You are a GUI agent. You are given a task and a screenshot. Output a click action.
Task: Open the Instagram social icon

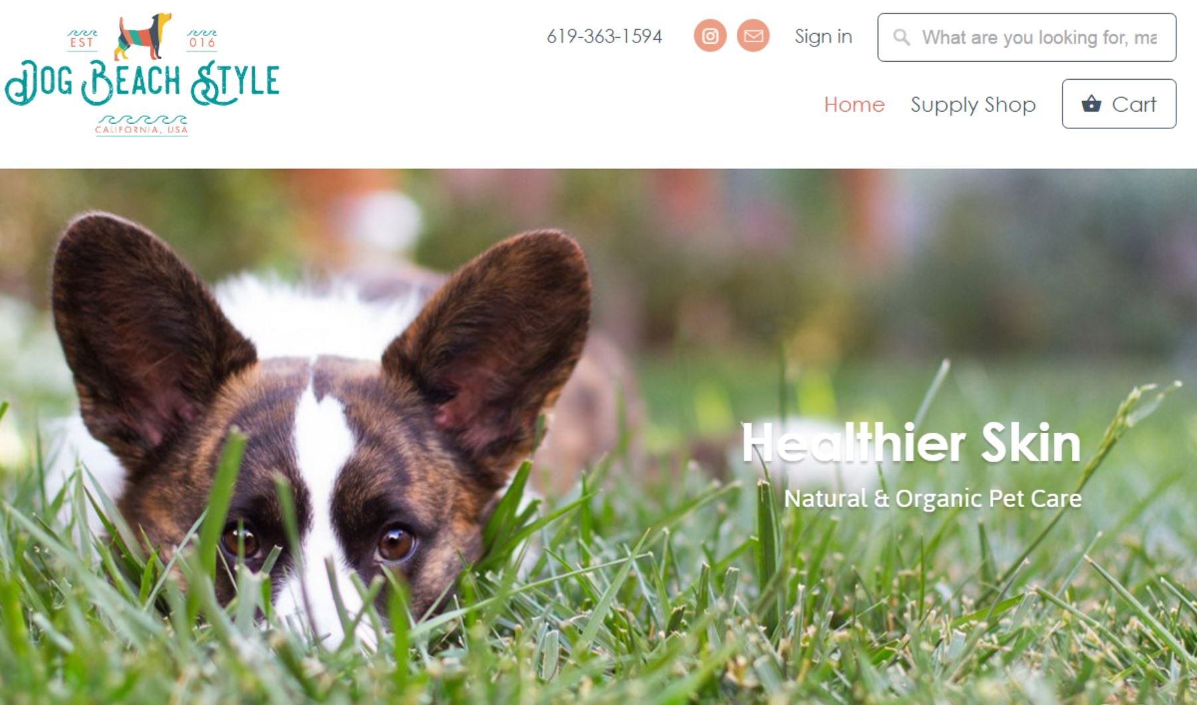coord(710,36)
